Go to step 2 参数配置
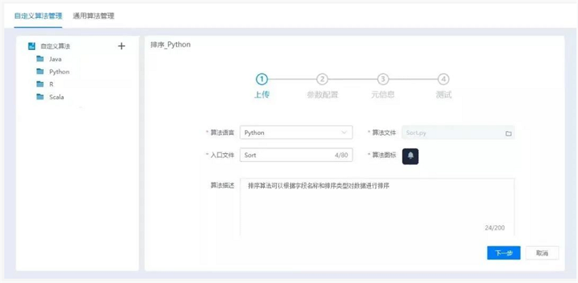Viewport: 578px width, 283px height. pos(322,79)
